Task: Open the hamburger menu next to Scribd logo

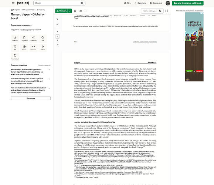Action: point(13,3)
